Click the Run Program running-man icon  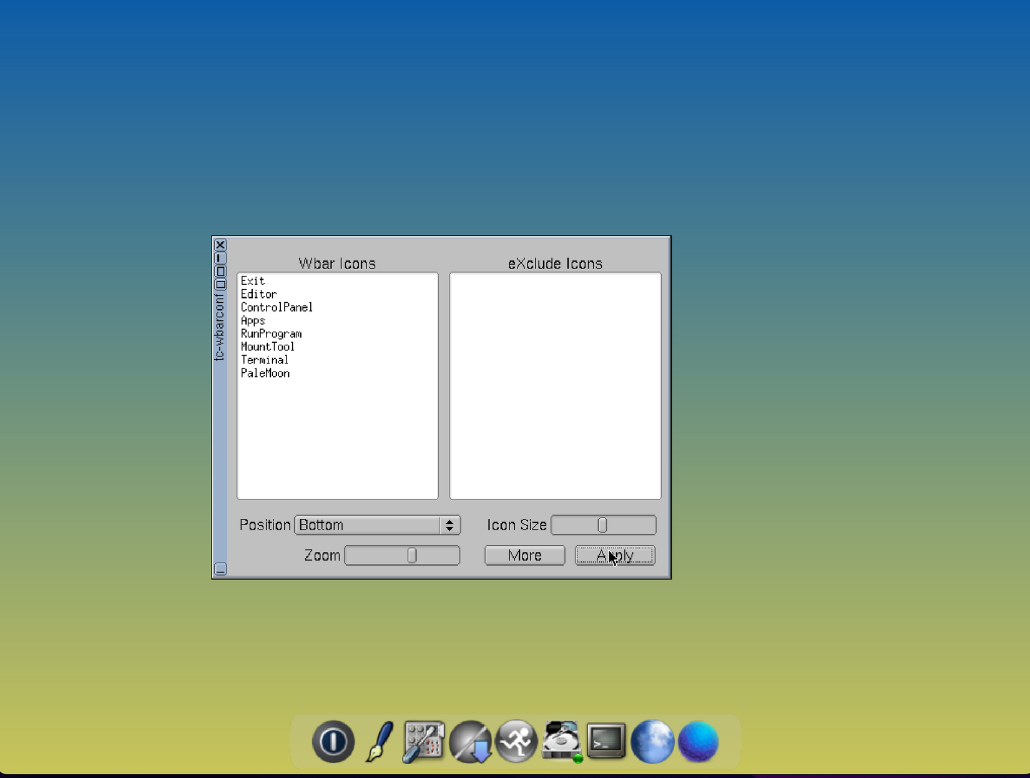516,741
